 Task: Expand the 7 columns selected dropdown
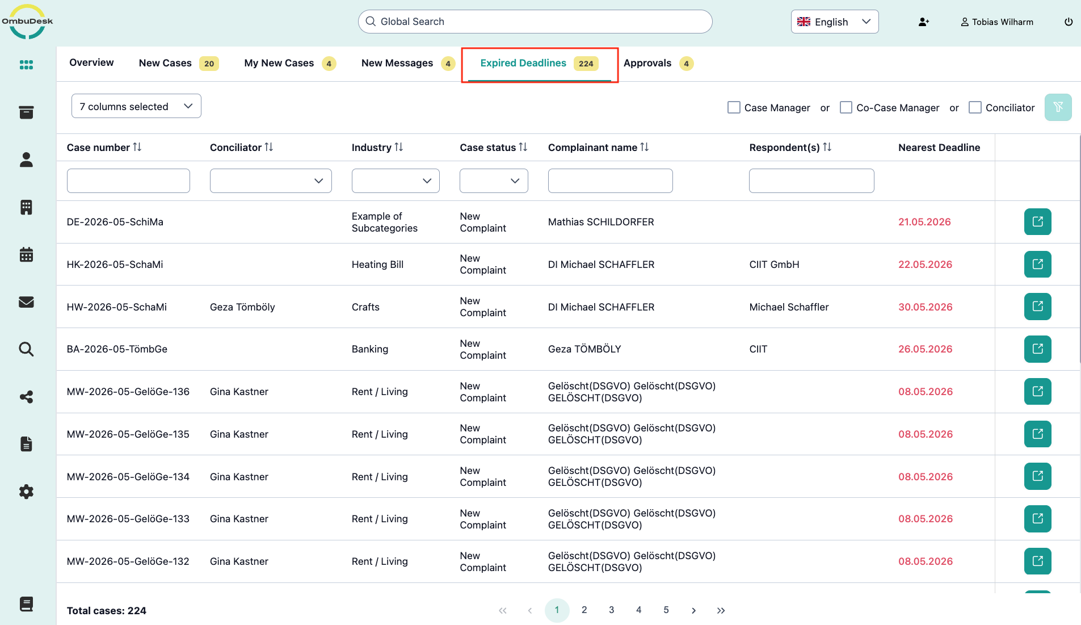point(136,106)
